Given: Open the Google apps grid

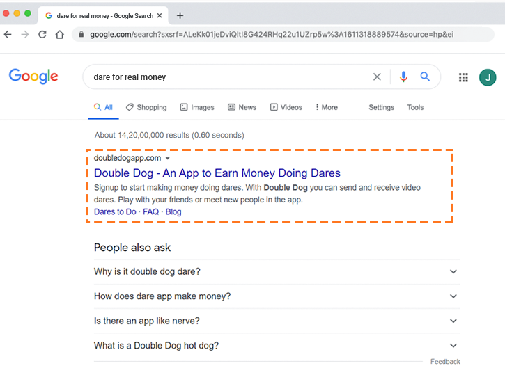Looking at the screenshot, I should pyautogui.click(x=463, y=77).
